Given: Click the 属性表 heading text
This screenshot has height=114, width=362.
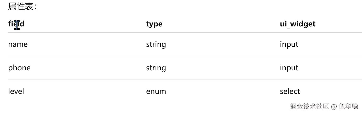Looking at the screenshot, I should (22, 7).
